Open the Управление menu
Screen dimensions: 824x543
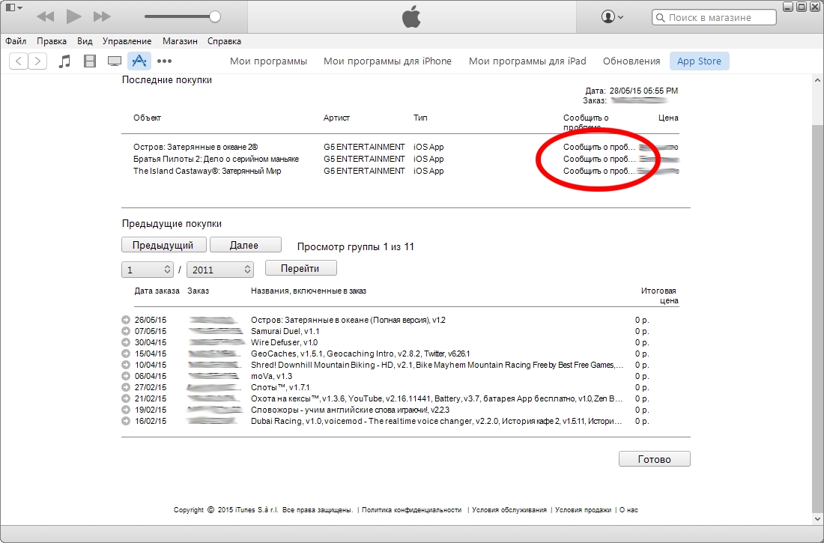pyautogui.click(x=127, y=41)
